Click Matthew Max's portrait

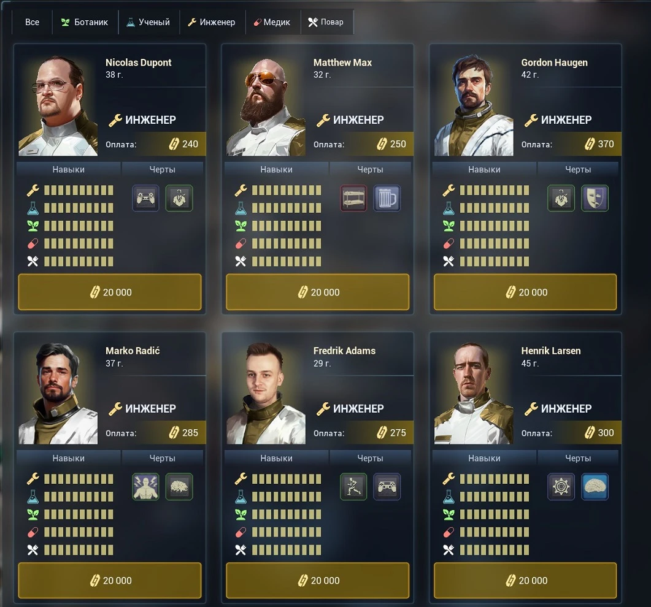point(266,106)
